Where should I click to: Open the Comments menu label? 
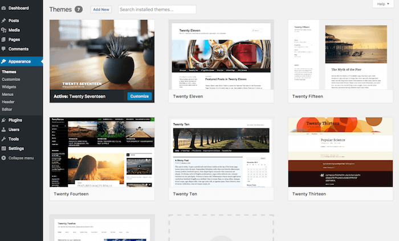pyautogui.click(x=18, y=49)
